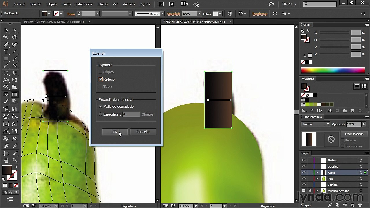
Task: Select the Gradient tool
Action: click(x=15, y=94)
